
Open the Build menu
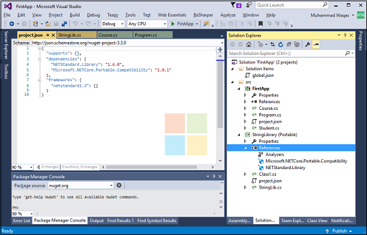point(75,15)
